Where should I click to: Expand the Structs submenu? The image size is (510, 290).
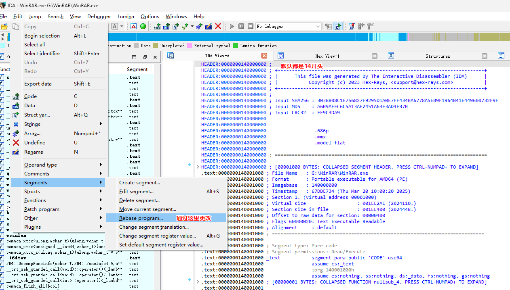[x=59, y=192]
